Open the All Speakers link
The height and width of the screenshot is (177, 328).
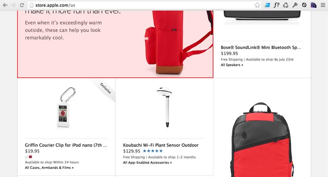pos(232,65)
